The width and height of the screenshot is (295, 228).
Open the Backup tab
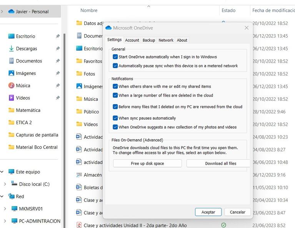pos(149,40)
